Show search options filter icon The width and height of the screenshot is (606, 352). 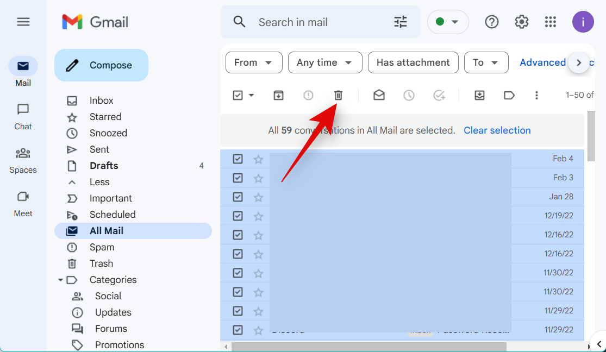click(x=401, y=22)
